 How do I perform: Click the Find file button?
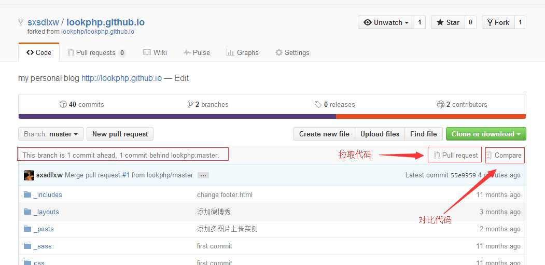point(423,134)
